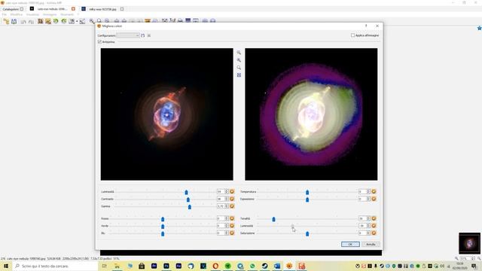Reset the Luminosità slider below Tonalità
The height and width of the screenshot is (271, 482).
tap(374, 226)
